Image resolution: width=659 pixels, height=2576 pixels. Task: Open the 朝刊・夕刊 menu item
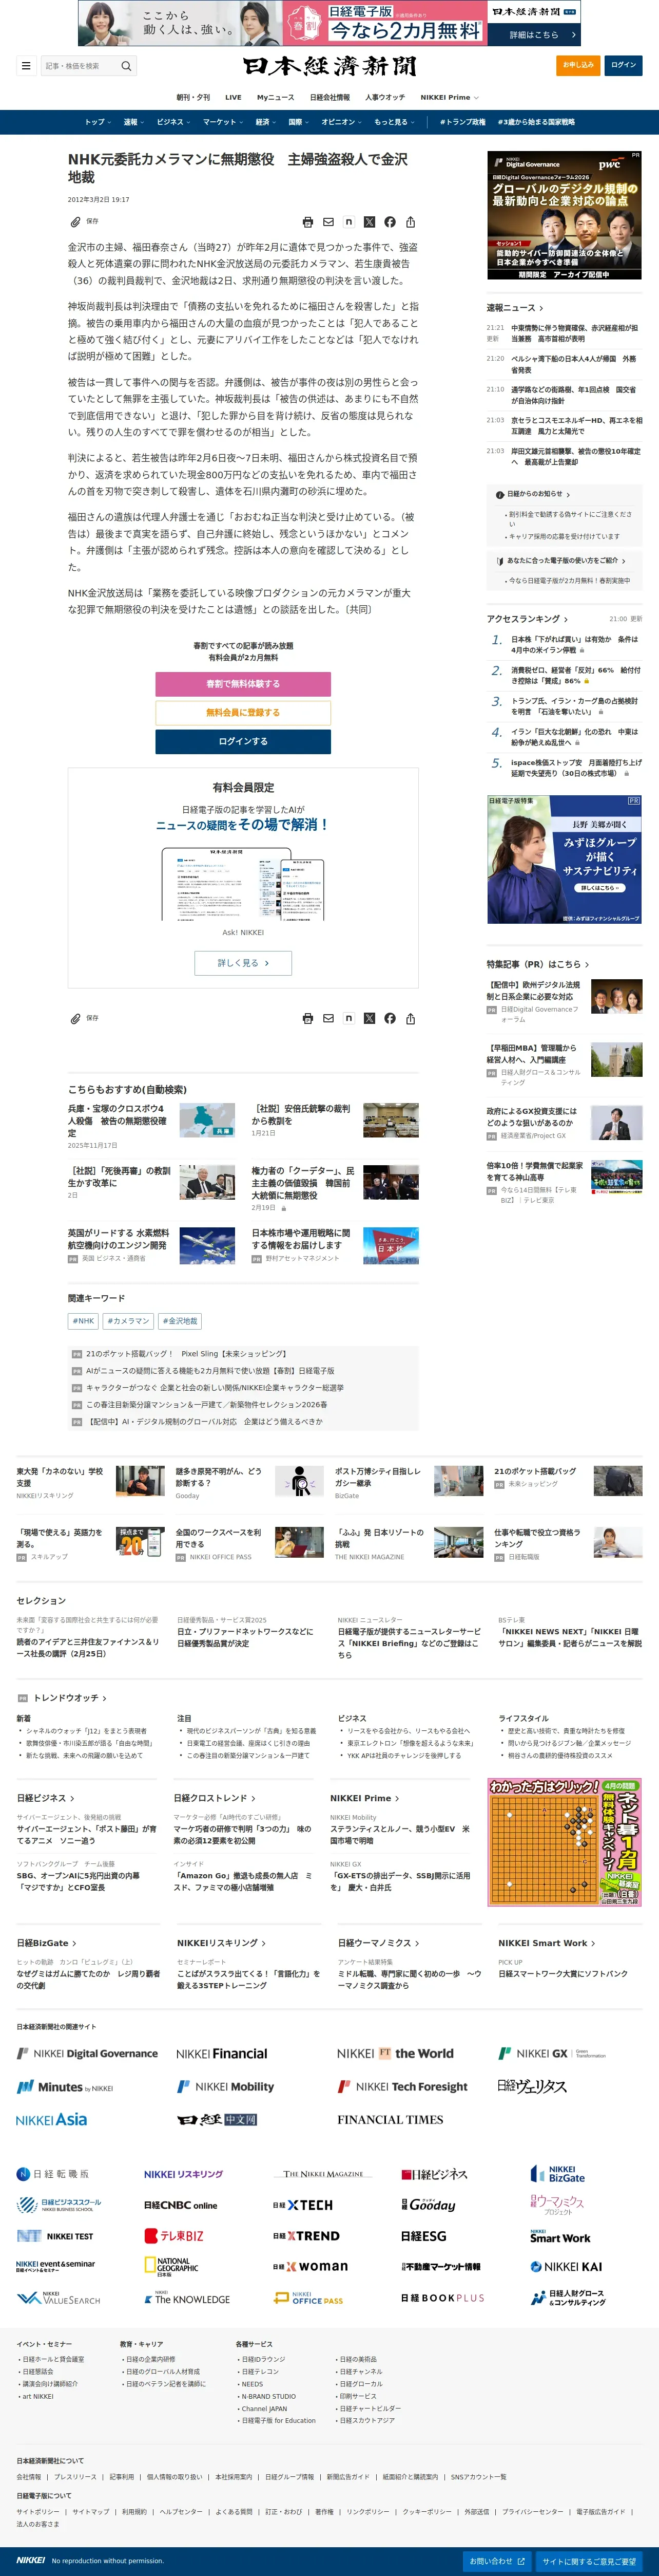193,98
